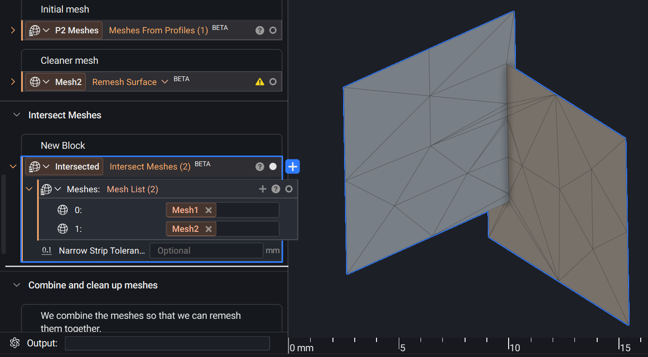Open Remesh Surface overload dropdown
This screenshot has width=648, height=357.
[165, 82]
